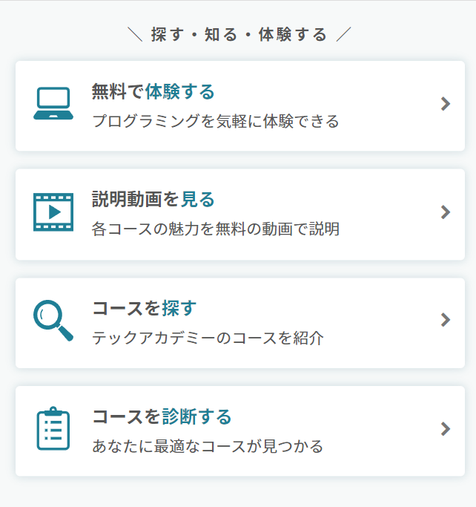476x507 pixels.
Task: Open chevron arrow on 説明動画を見る card
Action: [x=446, y=212]
